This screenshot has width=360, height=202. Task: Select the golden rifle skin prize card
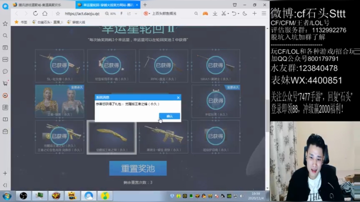[x=163, y=137]
